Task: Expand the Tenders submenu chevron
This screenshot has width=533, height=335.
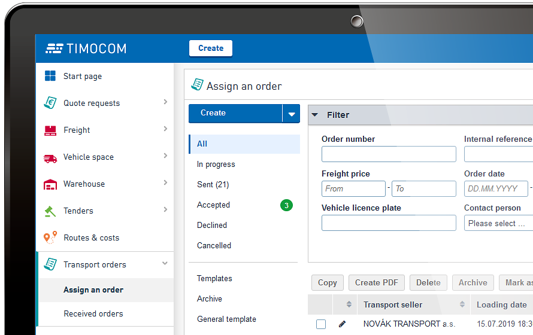Action: pyautogui.click(x=165, y=209)
